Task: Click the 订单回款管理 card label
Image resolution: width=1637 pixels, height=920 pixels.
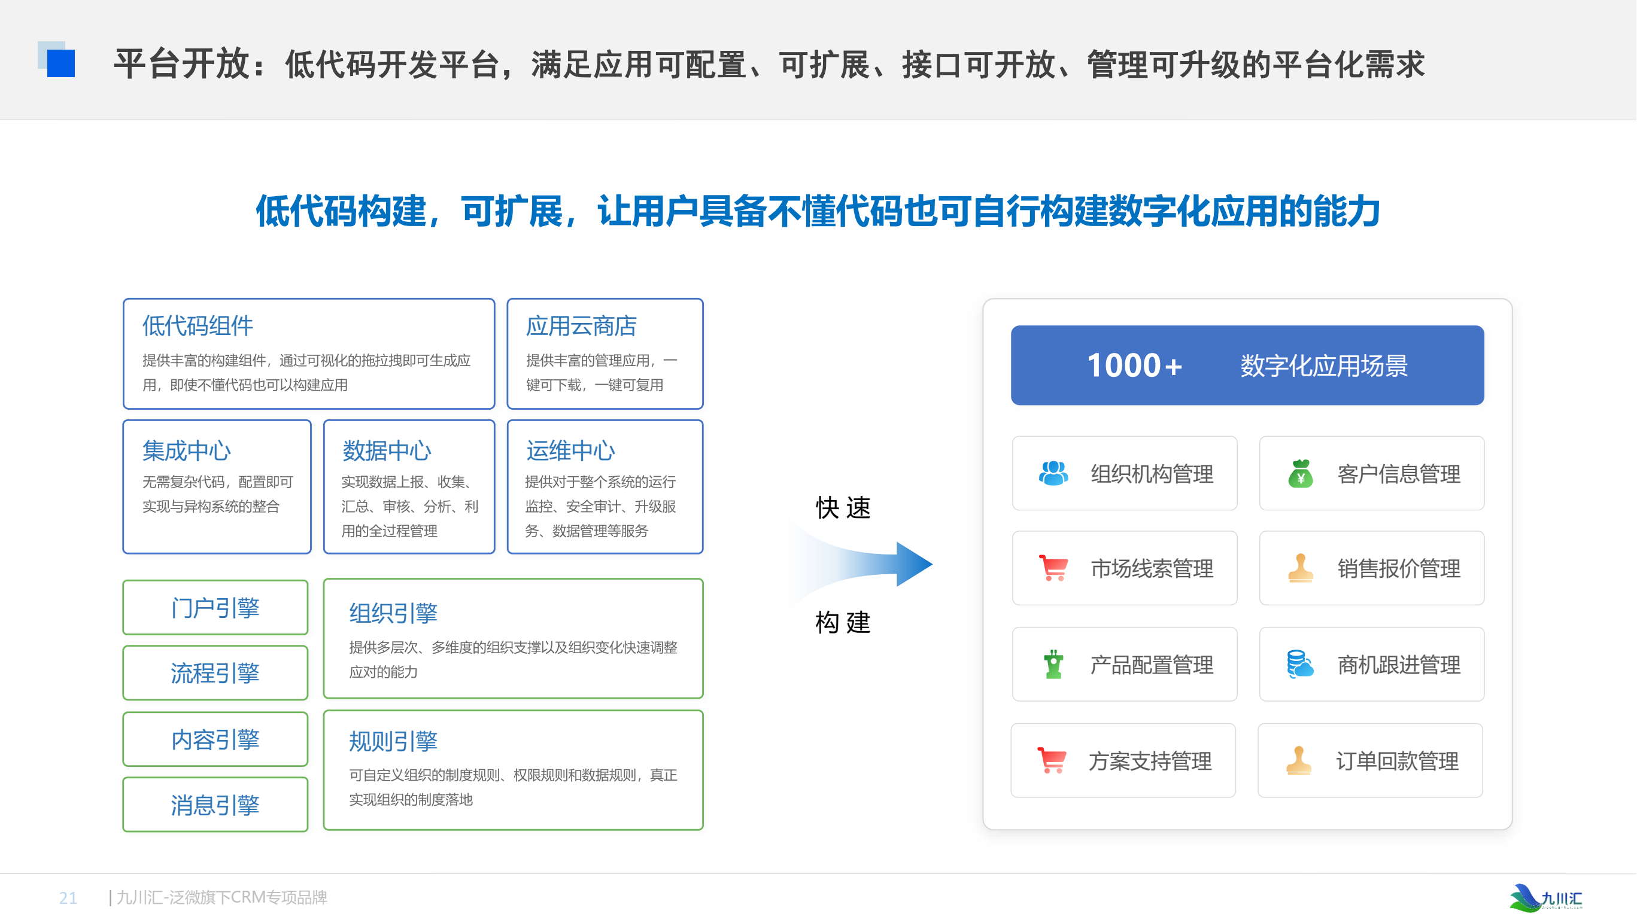Action: point(1397,761)
